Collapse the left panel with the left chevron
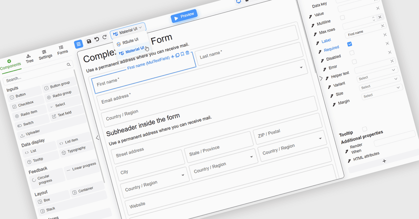The height and width of the screenshot is (219, 419). [97, 138]
